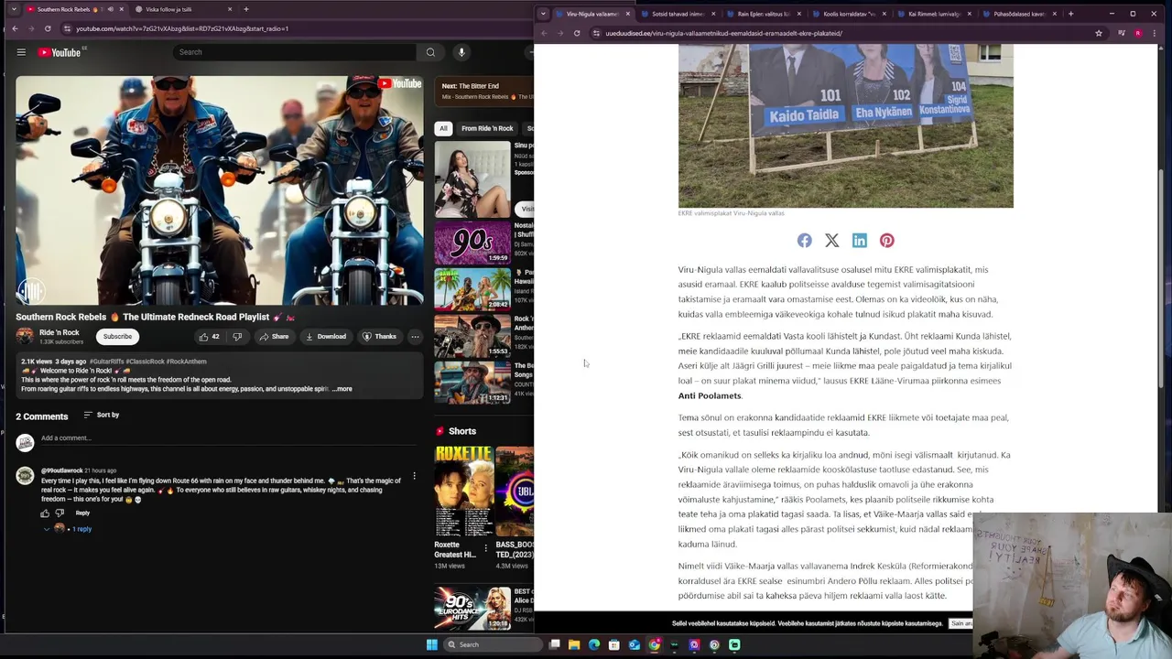The image size is (1172, 659).
Task: Open File Explorer from taskbar
Action: click(574, 644)
